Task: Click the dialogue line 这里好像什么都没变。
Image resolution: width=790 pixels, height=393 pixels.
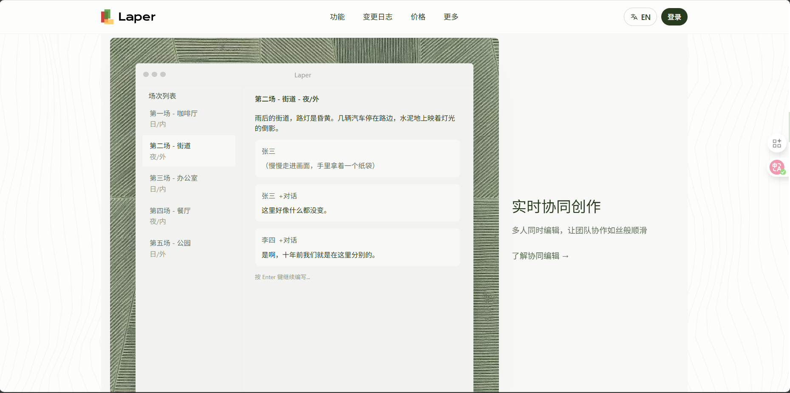Action: tap(296, 210)
